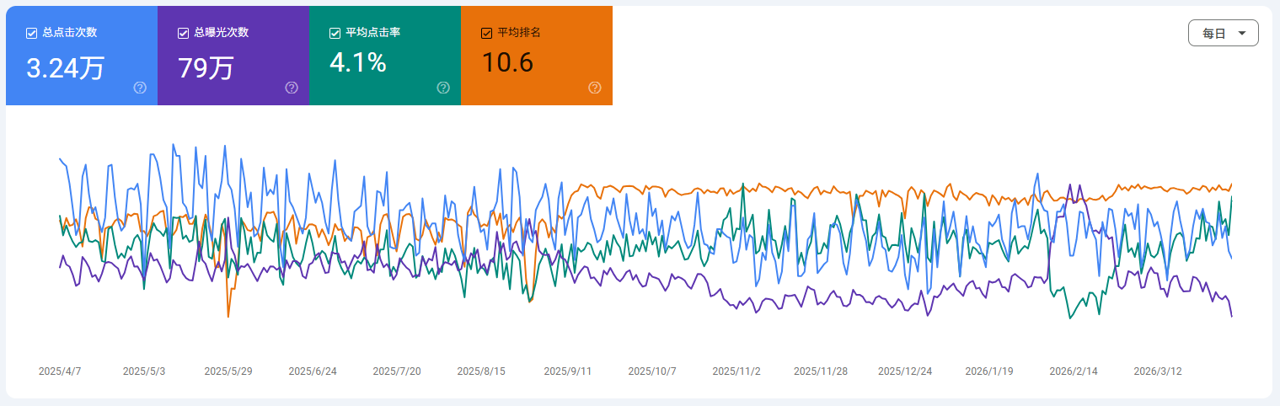This screenshot has height=406, width=1280.
Task: Toggle the 总曝光次数 checkbox
Action: (x=183, y=33)
